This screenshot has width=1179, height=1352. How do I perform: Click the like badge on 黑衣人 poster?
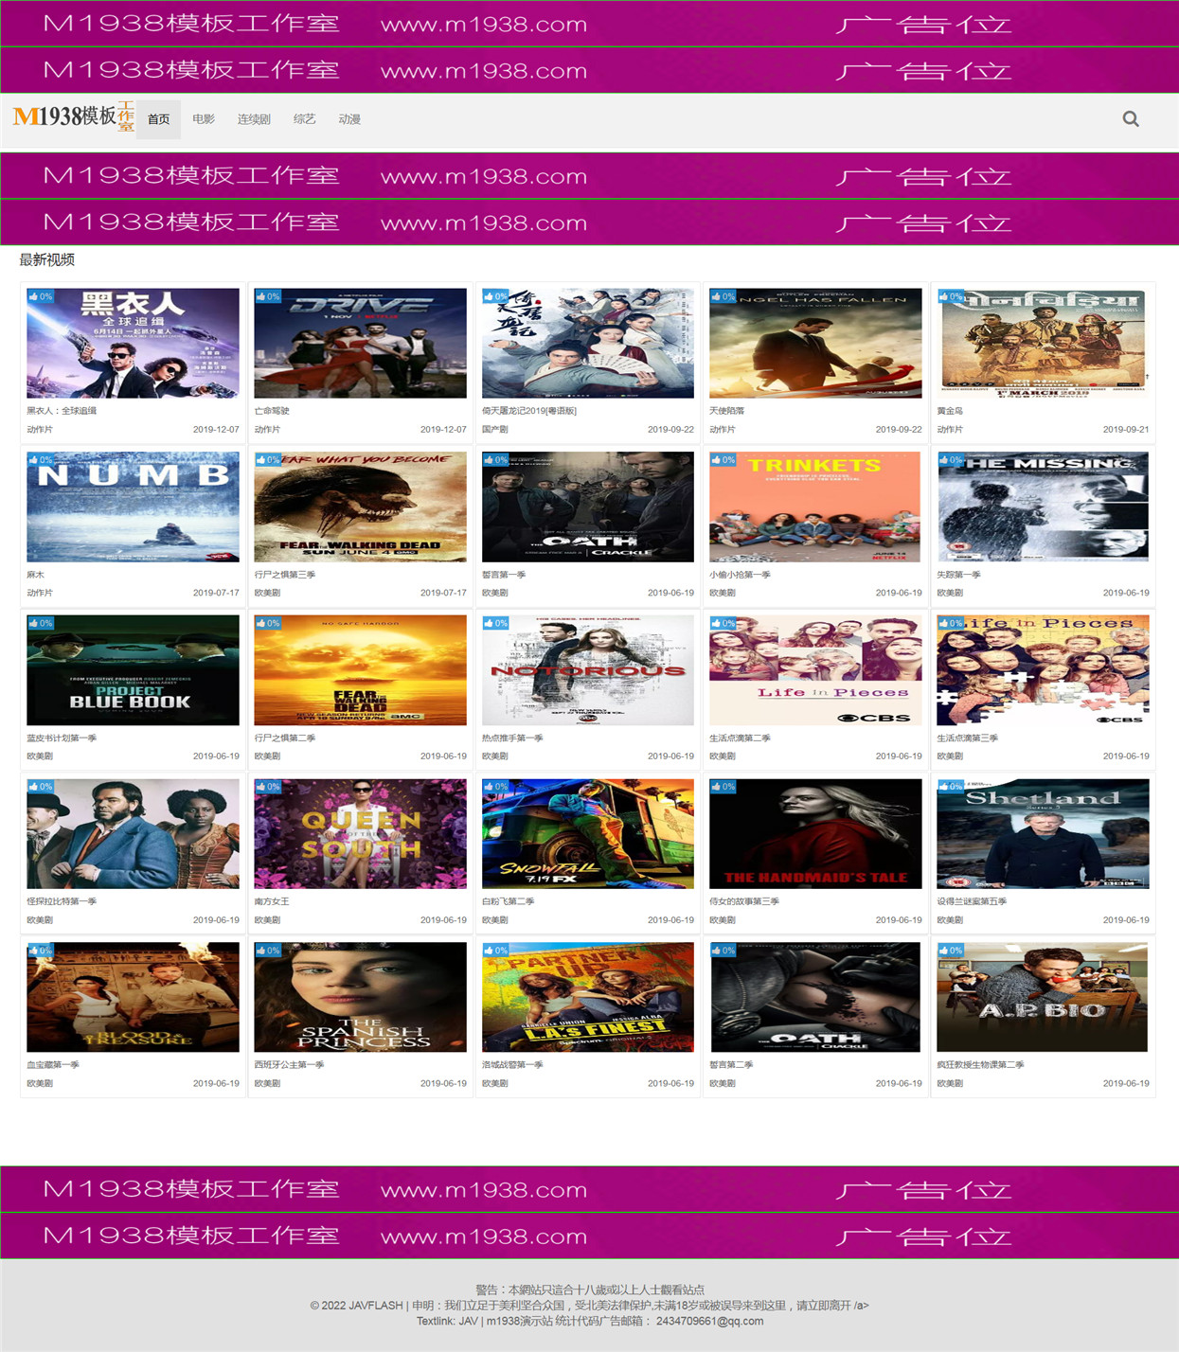pos(41,296)
